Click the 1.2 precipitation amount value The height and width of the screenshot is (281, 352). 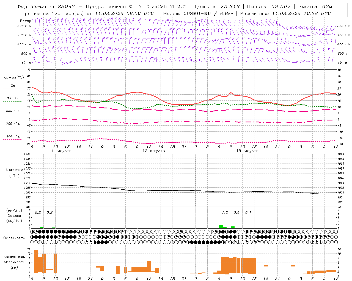(x=225, y=213)
